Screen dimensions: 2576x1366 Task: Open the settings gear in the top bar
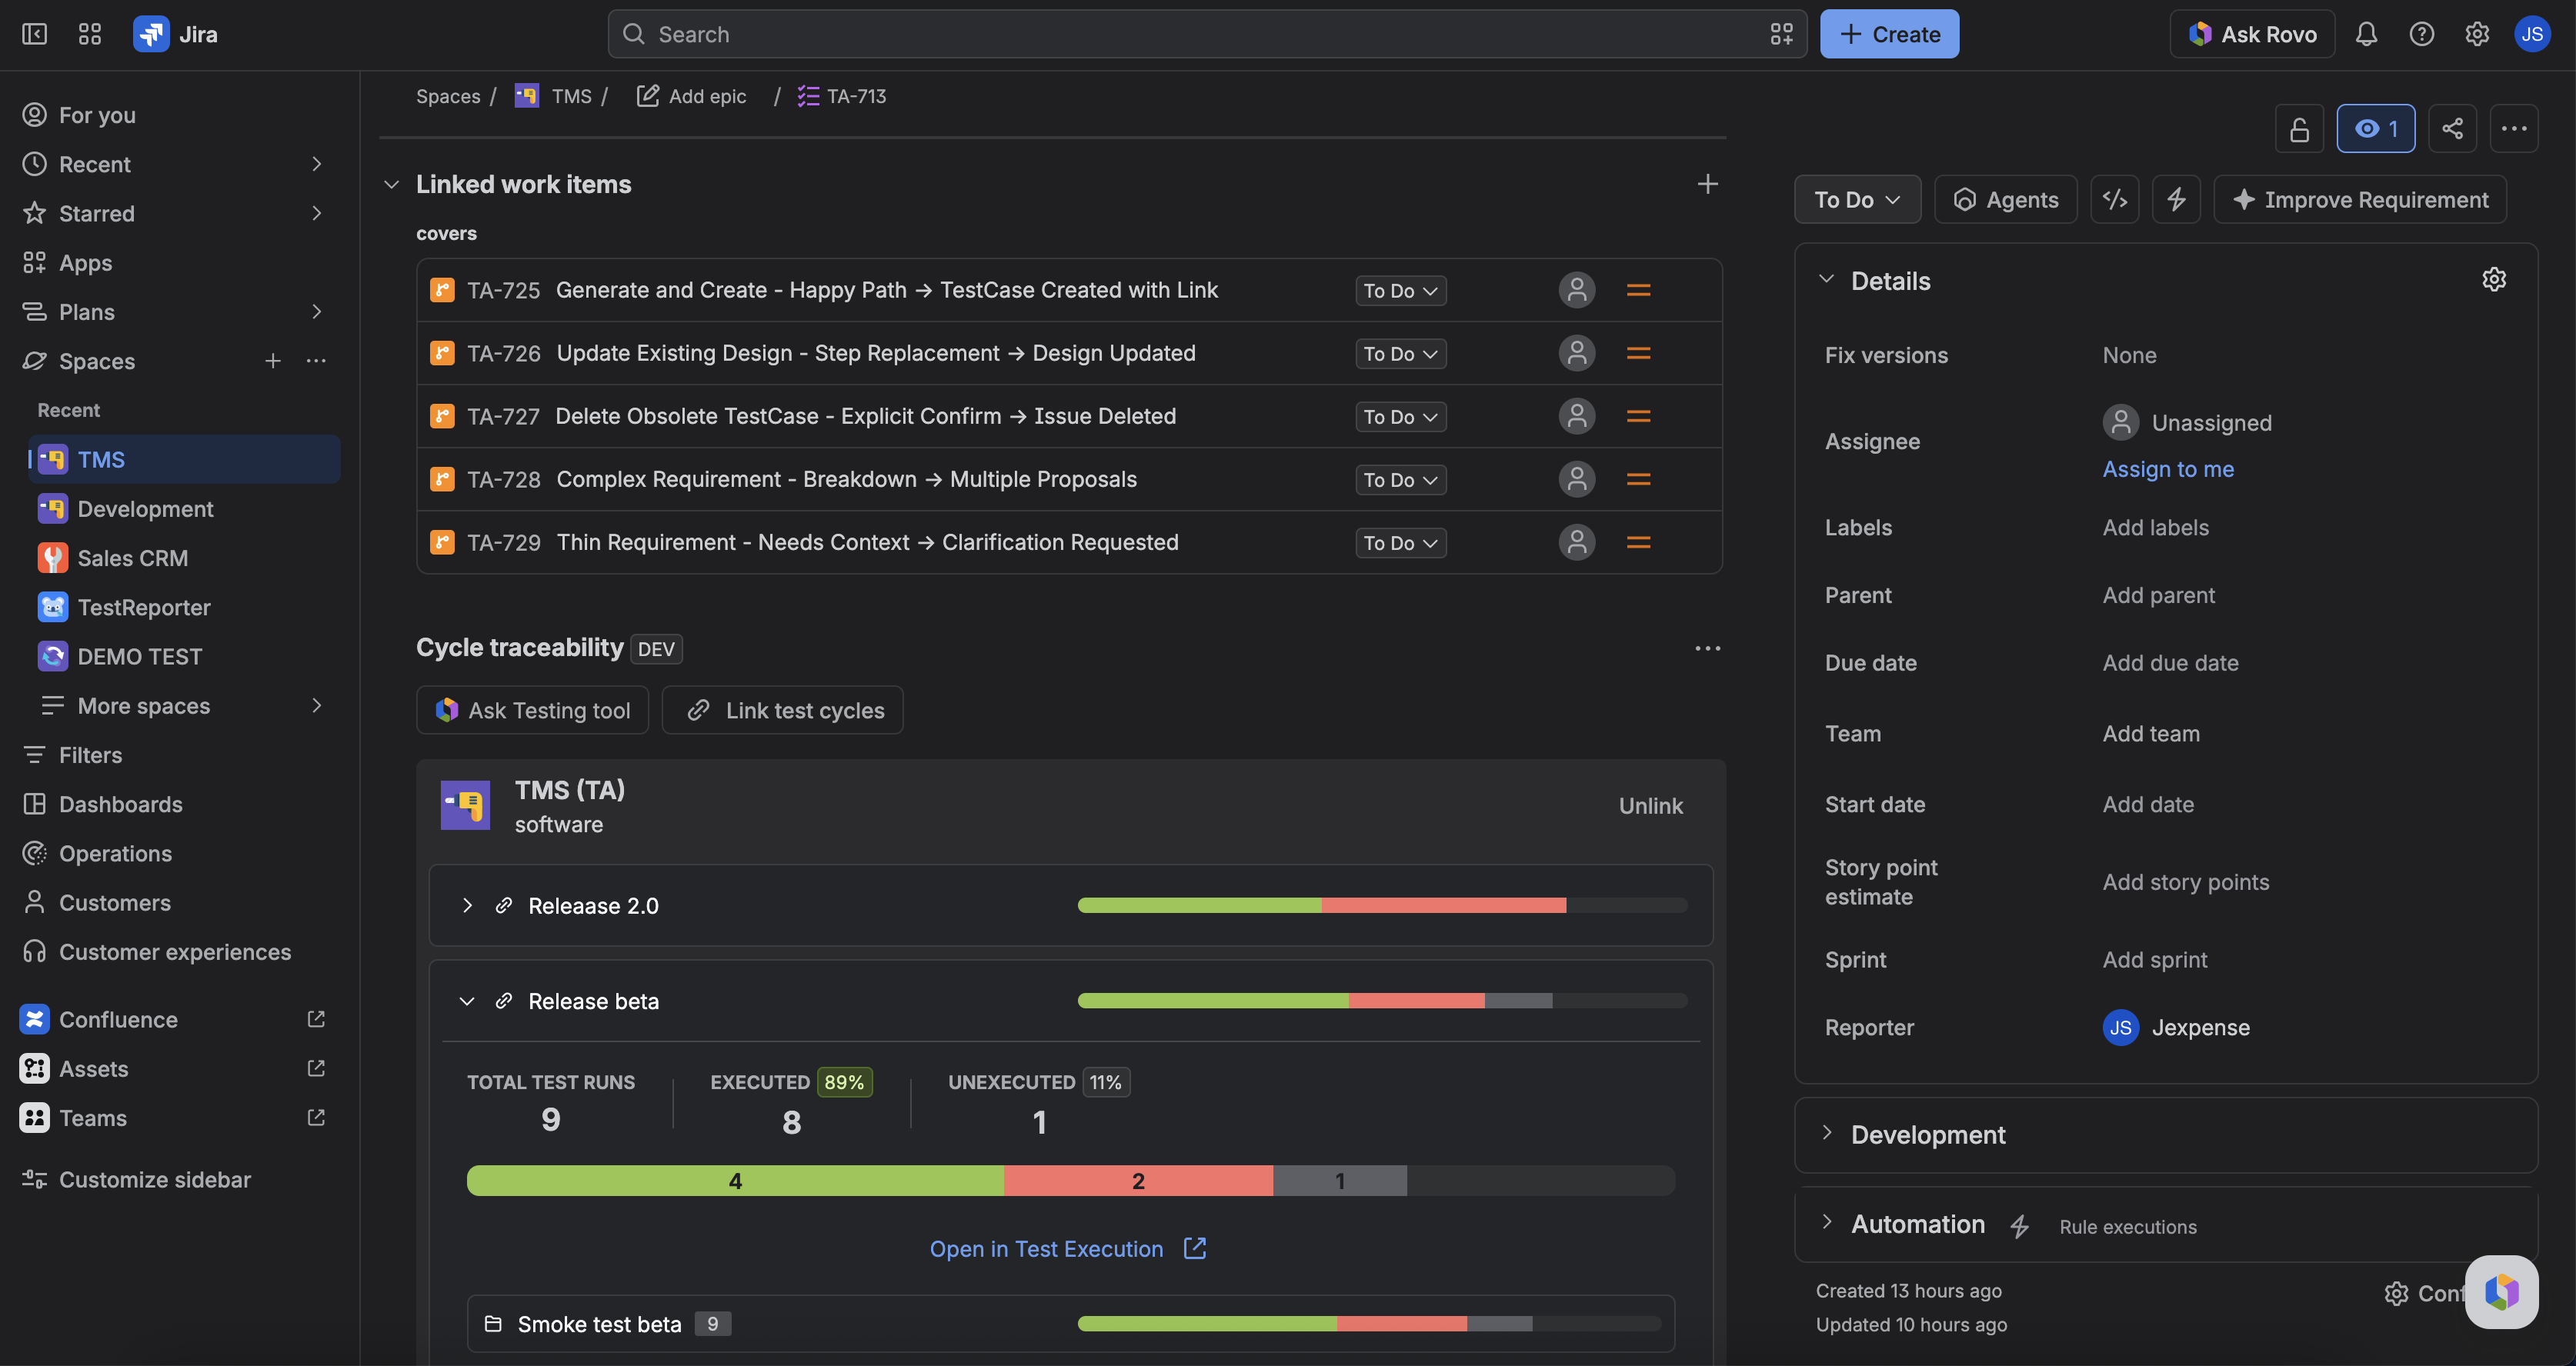2477,34
